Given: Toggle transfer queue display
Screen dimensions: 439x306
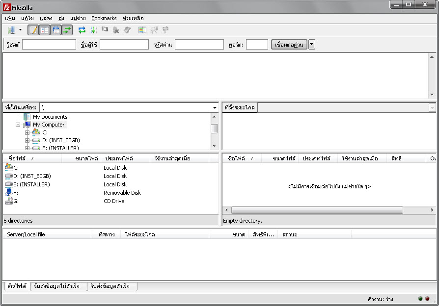Looking at the screenshot, I should (67, 30).
